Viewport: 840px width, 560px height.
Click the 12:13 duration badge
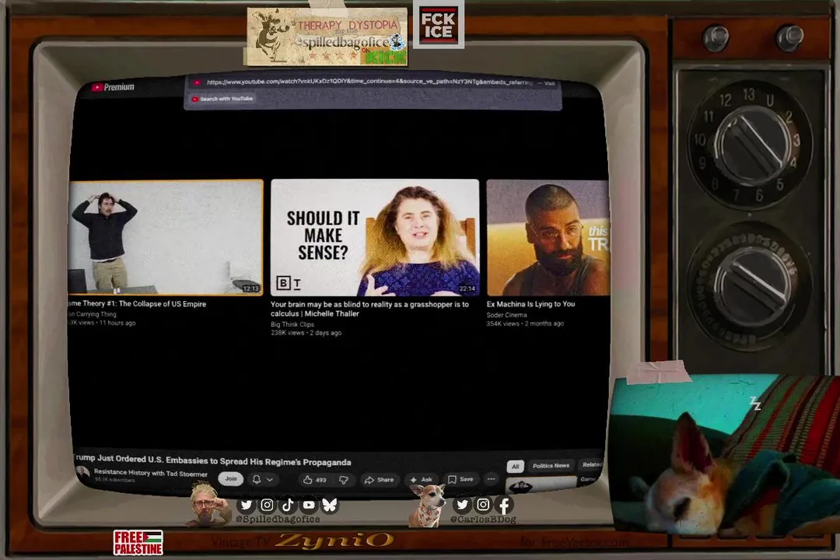point(250,289)
